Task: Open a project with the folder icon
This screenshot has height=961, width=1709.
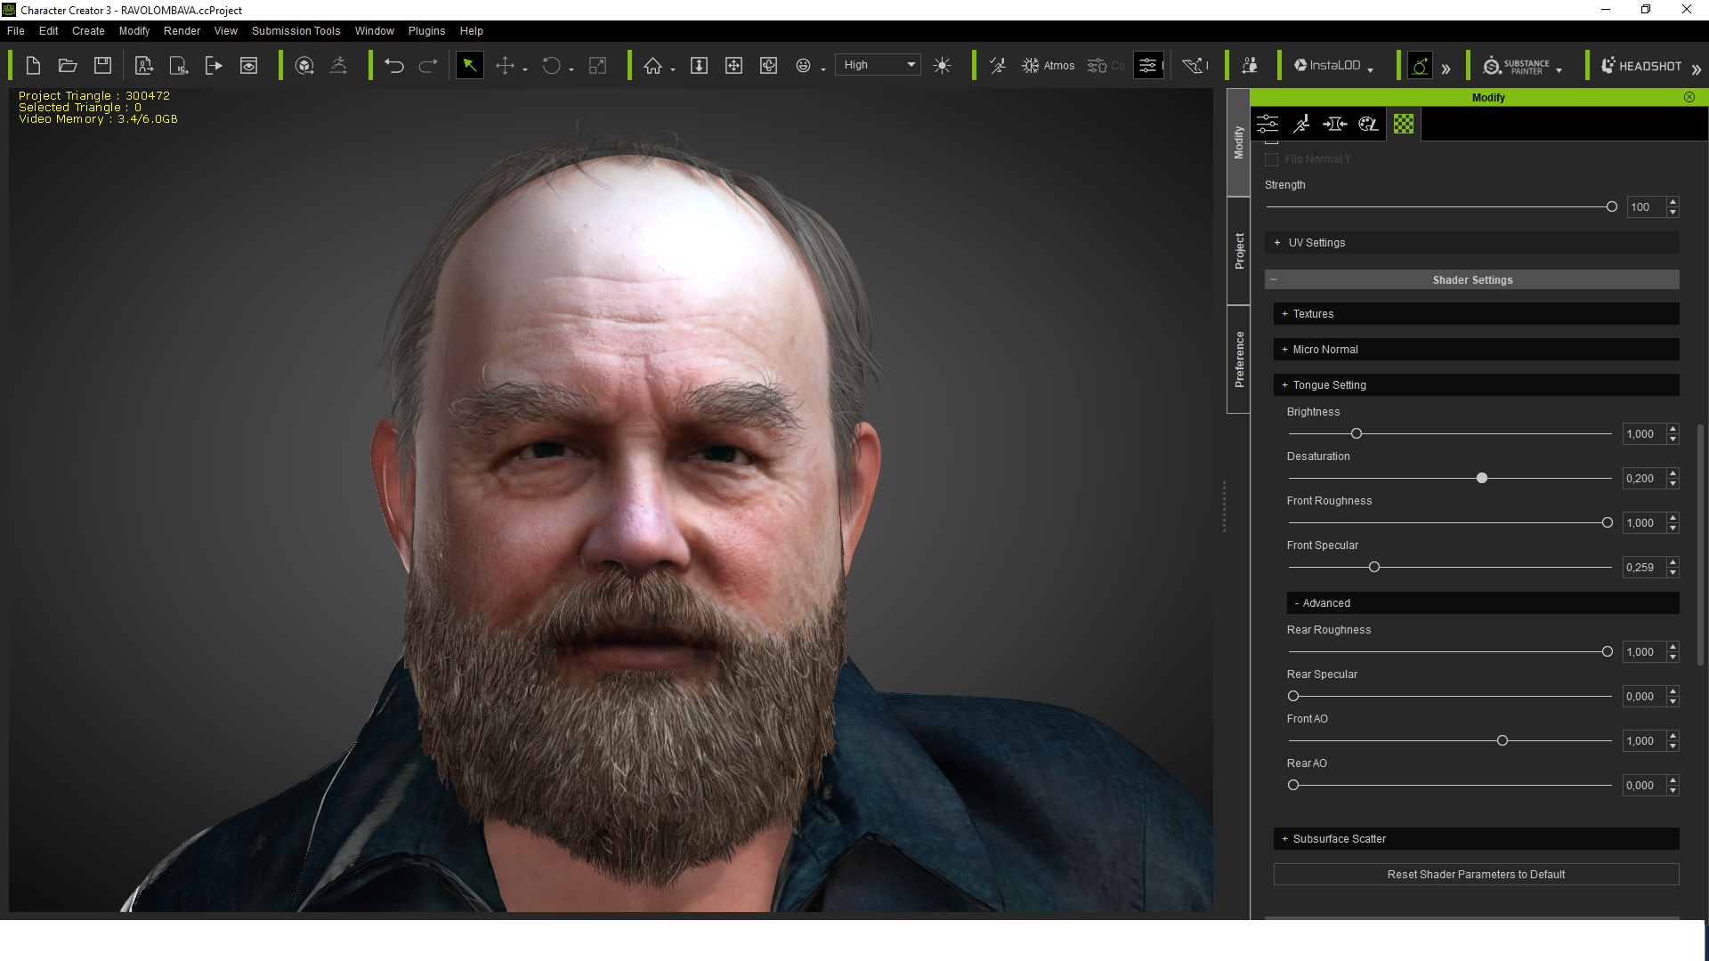Action: tap(68, 65)
